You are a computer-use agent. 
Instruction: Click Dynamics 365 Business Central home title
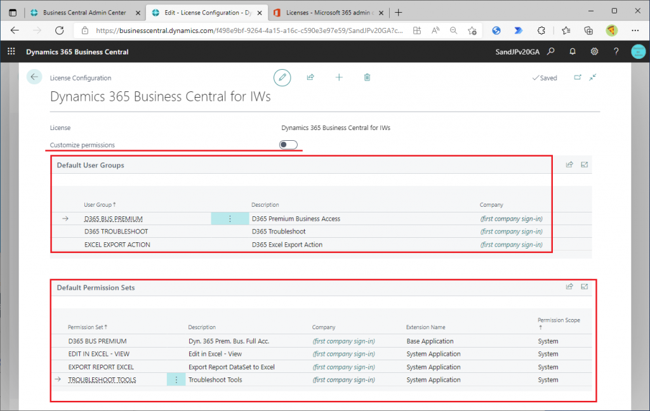click(x=77, y=52)
